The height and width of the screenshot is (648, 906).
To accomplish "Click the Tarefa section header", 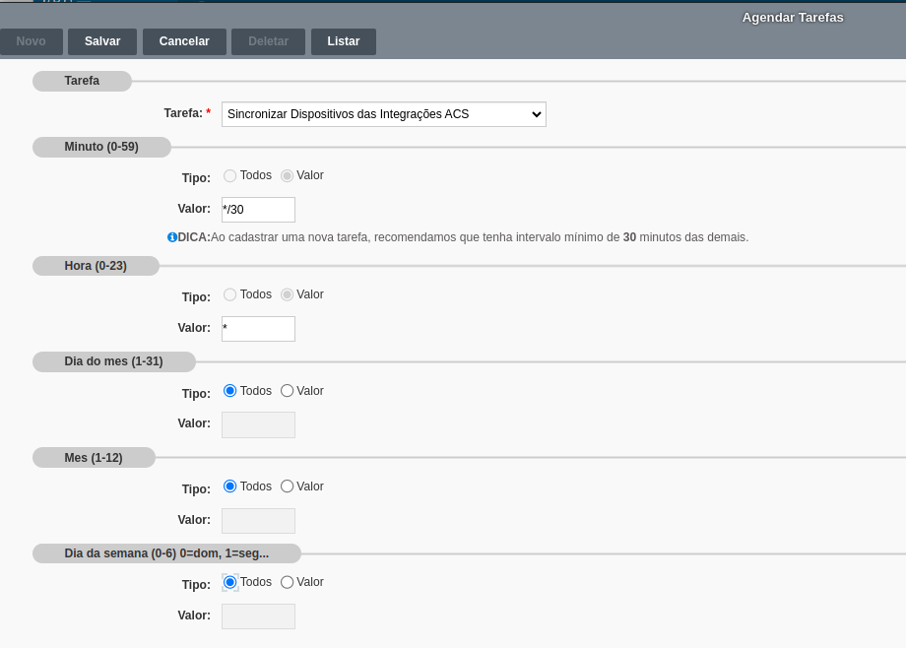I will click(x=82, y=81).
